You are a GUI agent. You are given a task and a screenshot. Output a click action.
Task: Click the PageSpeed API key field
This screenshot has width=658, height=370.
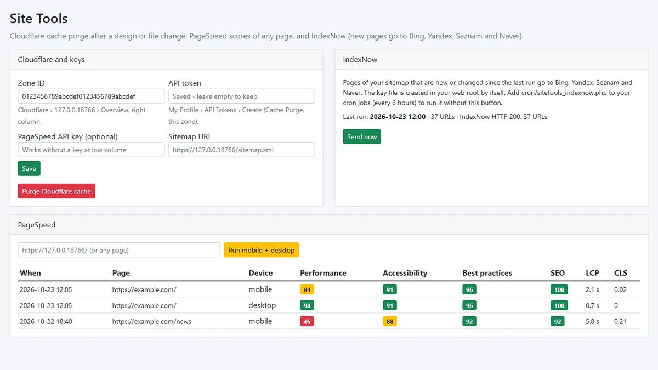[91, 150]
